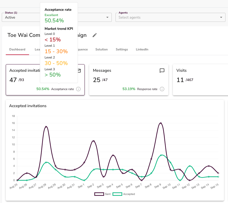228x203 pixels.
Task: Click the 47 accepted invitations count
Action: pyautogui.click(x=13, y=80)
